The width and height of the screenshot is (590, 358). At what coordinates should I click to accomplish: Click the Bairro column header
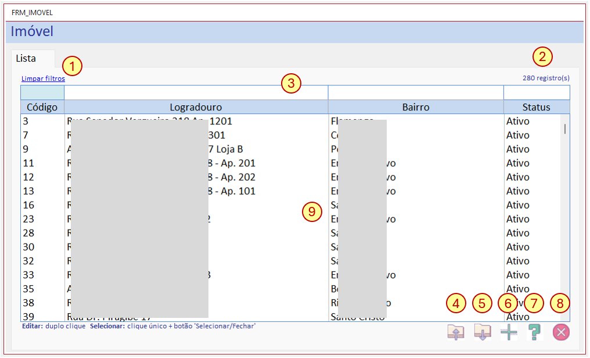[416, 107]
